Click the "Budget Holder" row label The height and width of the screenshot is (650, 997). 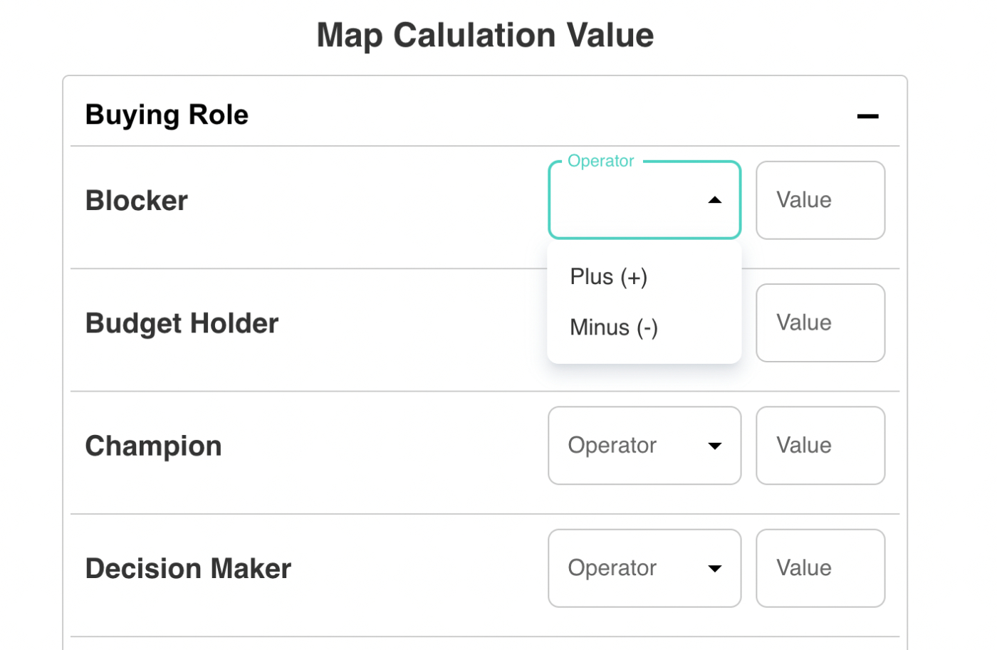coord(182,323)
